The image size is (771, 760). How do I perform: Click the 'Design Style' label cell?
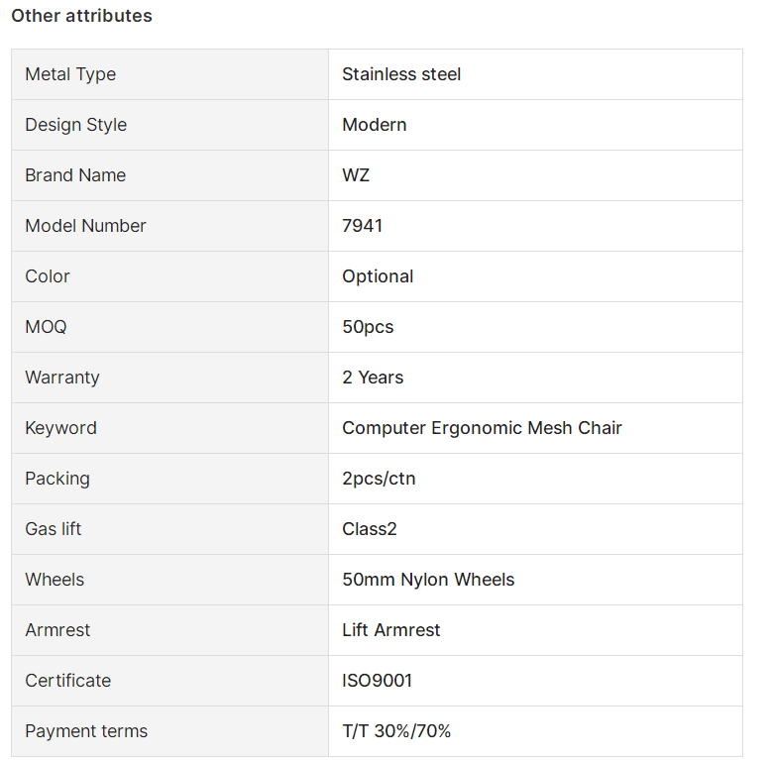click(x=169, y=125)
